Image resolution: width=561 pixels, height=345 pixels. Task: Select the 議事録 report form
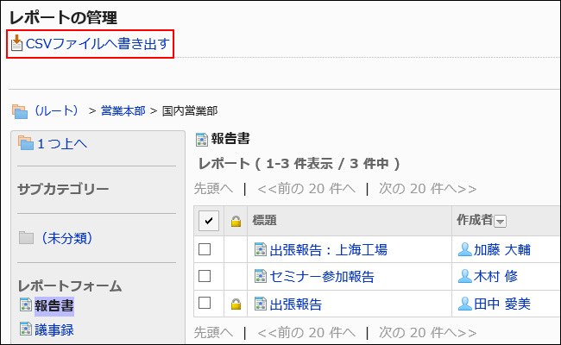coord(54,329)
